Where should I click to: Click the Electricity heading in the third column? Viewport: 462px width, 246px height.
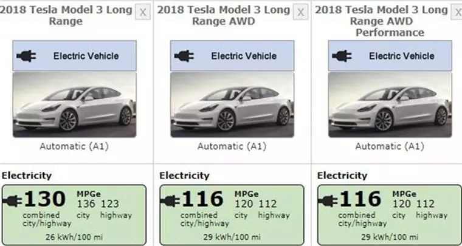(342, 176)
